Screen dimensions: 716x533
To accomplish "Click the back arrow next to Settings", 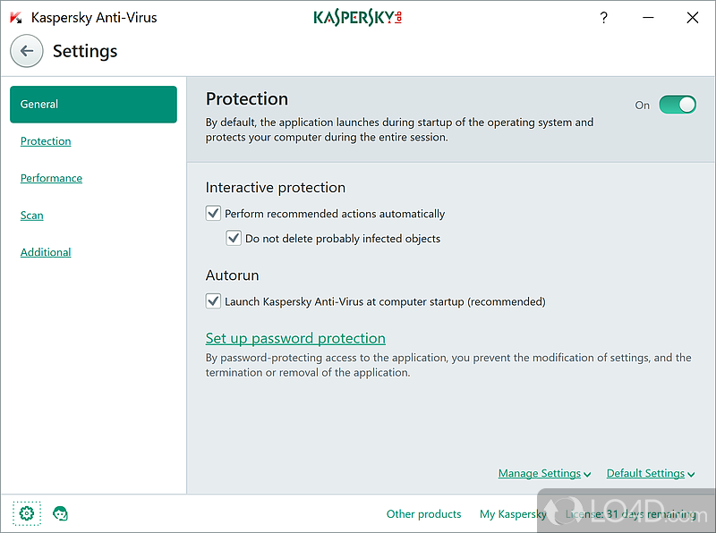I will [27, 51].
